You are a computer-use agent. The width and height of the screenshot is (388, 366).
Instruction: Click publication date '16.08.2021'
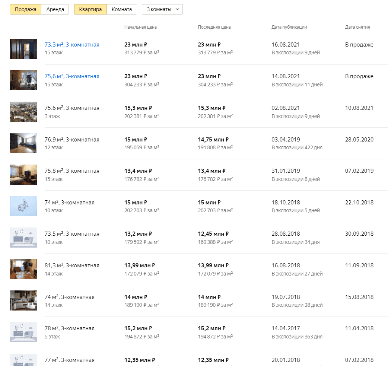(286, 45)
